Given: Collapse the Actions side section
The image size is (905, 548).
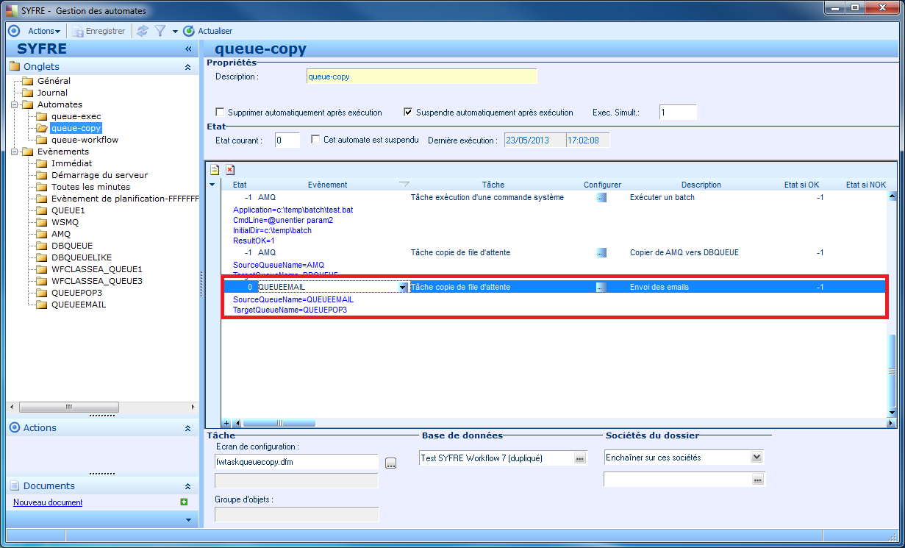Looking at the screenshot, I should pyautogui.click(x=188, y=427).
